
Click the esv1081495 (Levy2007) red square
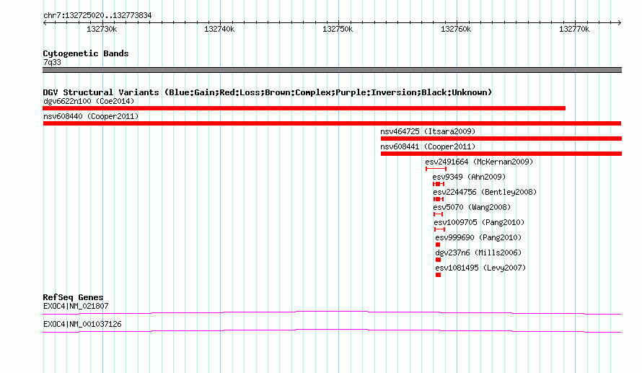point(438,275)
